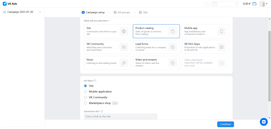Click the play icon in Video and streams
This screenshot has height=129, width=271.
tap(173, 63)
